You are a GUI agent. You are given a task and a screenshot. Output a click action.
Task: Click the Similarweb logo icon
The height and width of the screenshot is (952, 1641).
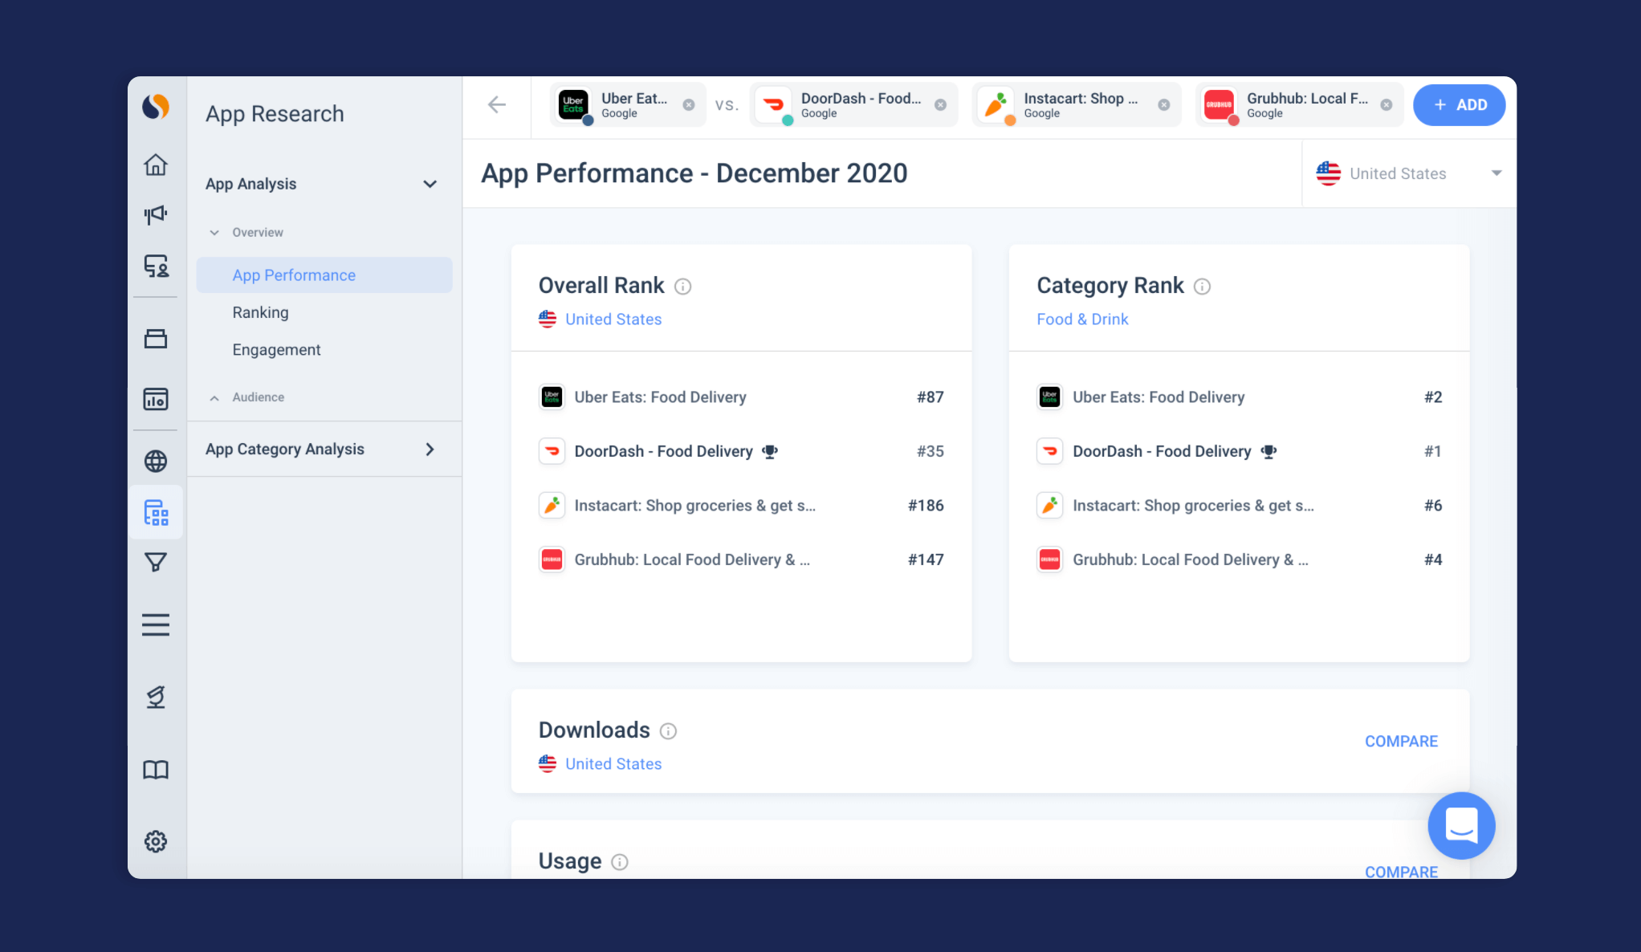[x=156, y=106]
